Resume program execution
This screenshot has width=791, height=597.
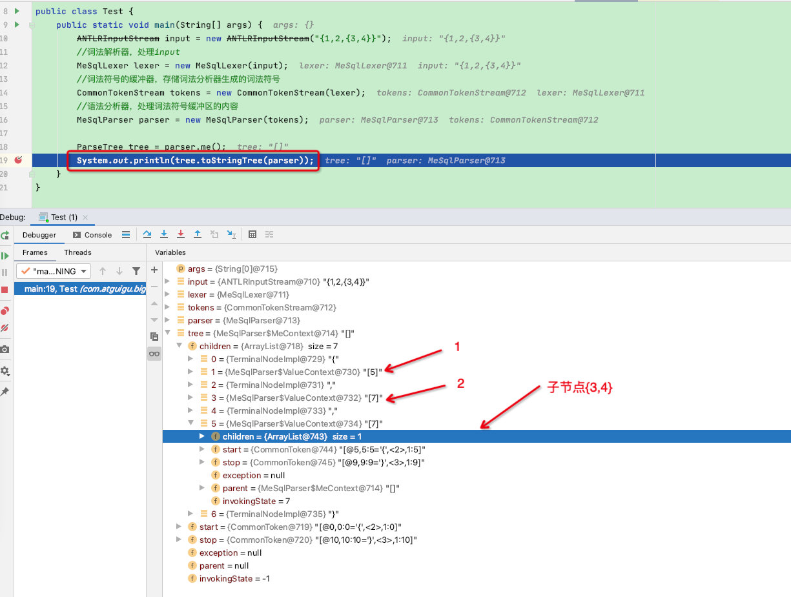point(5,256)
